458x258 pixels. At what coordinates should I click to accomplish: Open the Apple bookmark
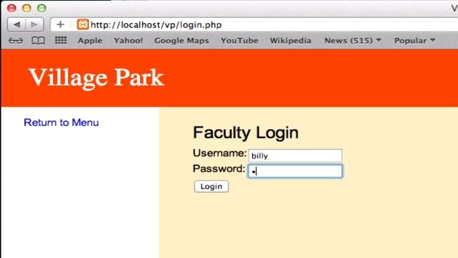[x=89, y=41]
